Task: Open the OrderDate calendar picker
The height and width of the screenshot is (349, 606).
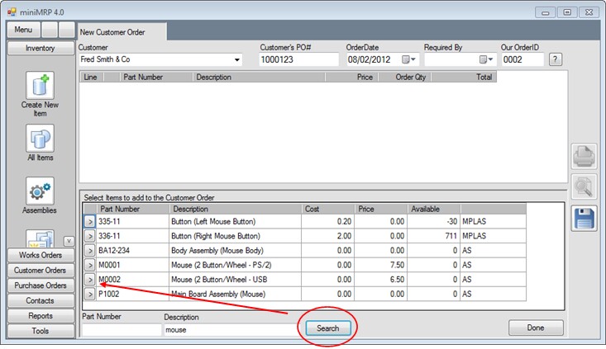Action: (409, 60)
